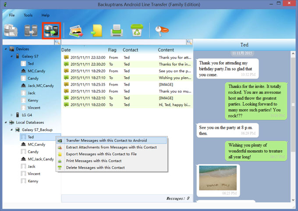The height and width of the screenshot is (211, 298).
Task: Open the Help menu
Action: point(46,15)
